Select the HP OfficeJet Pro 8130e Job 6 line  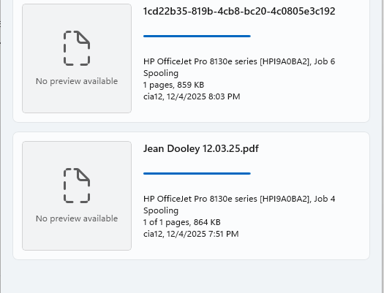[239, 61]
